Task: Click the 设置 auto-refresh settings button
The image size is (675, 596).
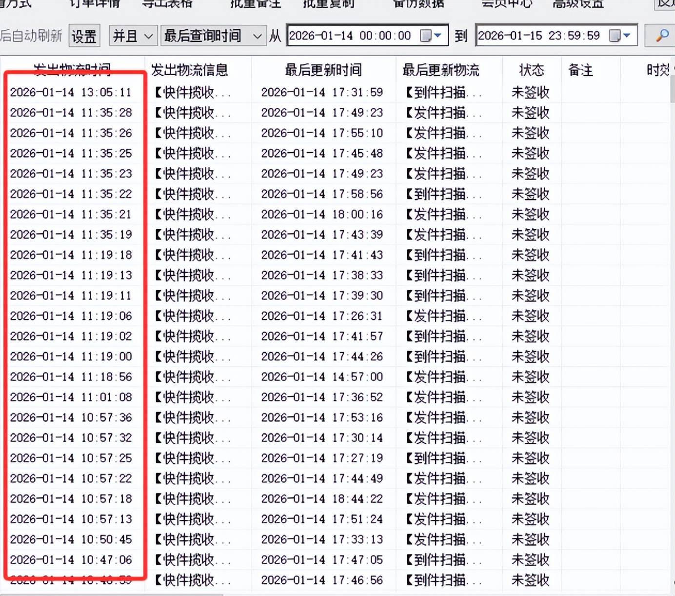Action: click(x=84, y=36)
